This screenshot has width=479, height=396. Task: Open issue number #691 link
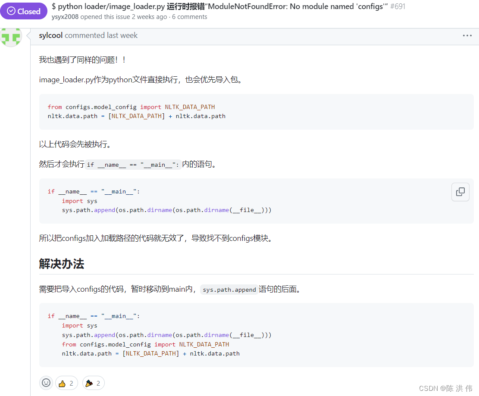point(399,7)
